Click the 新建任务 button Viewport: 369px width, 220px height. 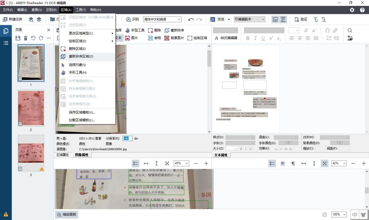pos(13,19)
